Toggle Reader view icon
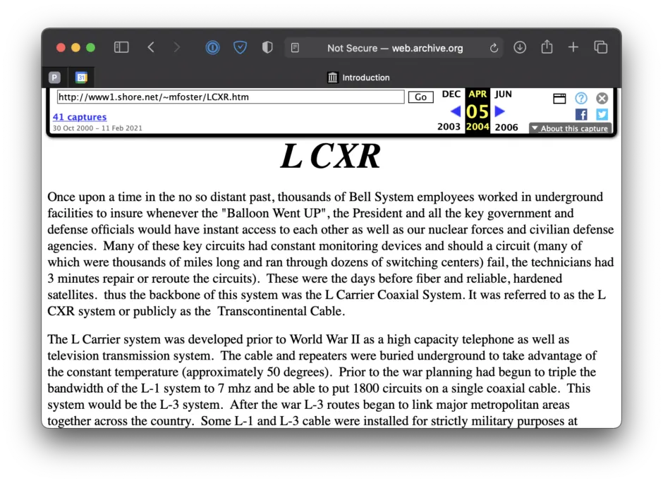The height and width of the screenshot is (483, 663). coord(295,48)
